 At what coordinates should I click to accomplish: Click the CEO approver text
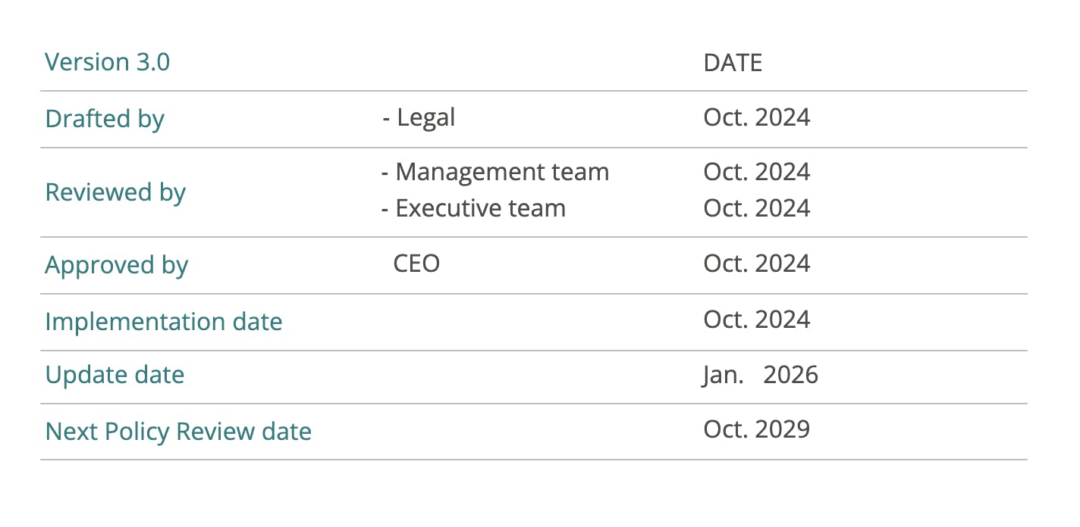point(416,263)
